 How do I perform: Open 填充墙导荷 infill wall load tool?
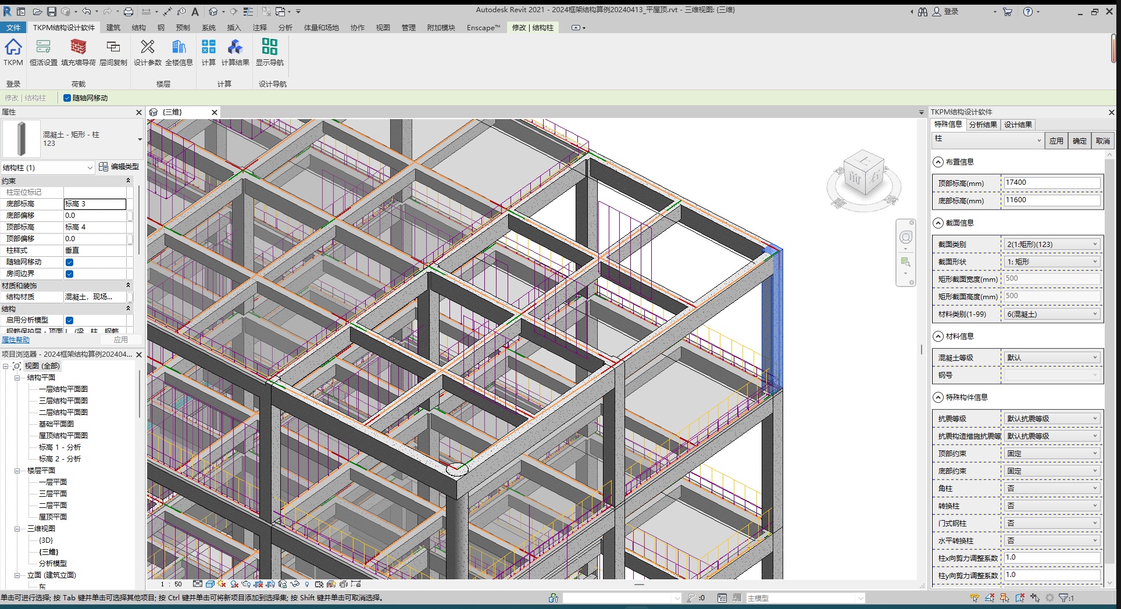pos(78,52)
